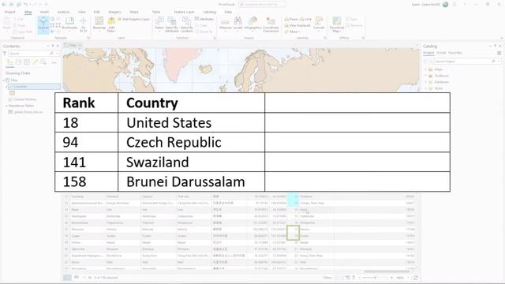Viewport: 505px width, 284px height.
Task: Click Download Map
Action: coord(337,24)
